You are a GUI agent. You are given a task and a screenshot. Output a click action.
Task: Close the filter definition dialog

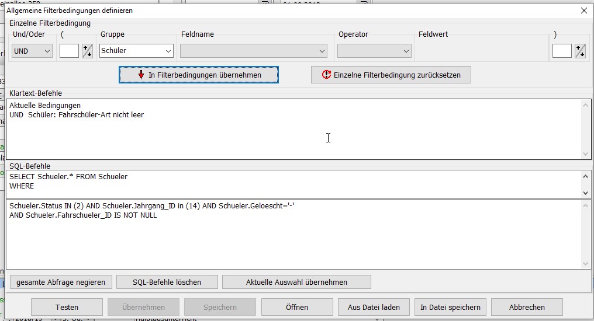(x=584, y=11)
